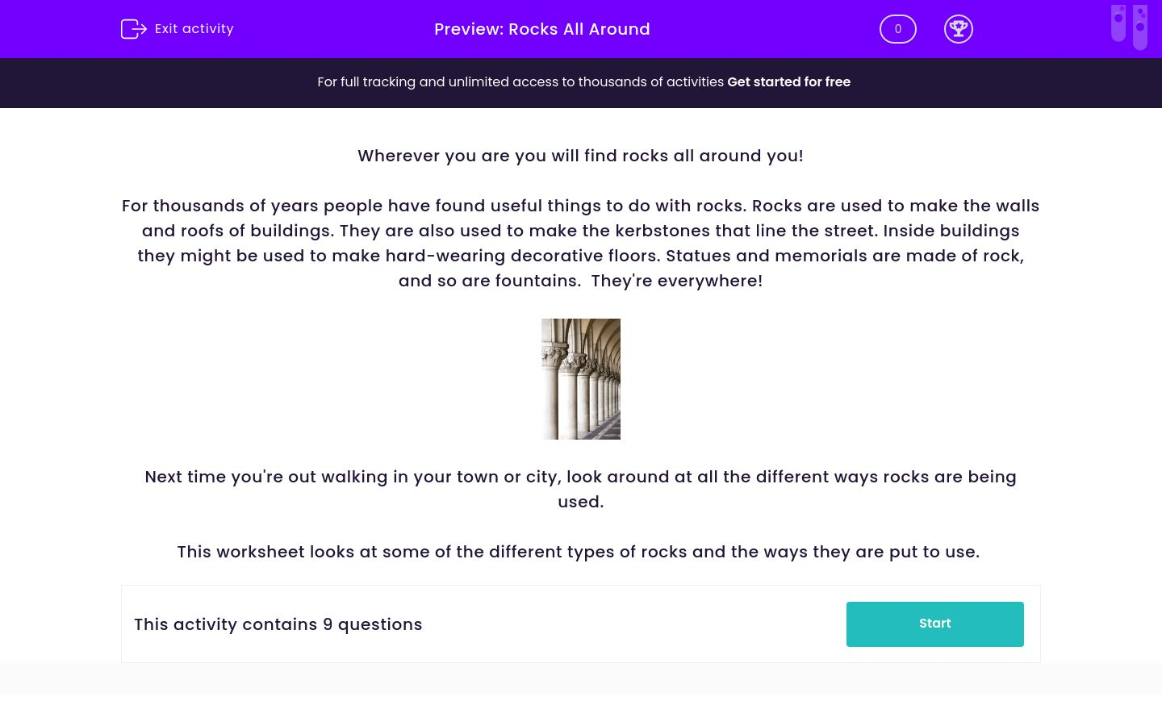Screen dimensions: 1162x726
Task: Click the stone columns photo
Action: pos(580,378)
